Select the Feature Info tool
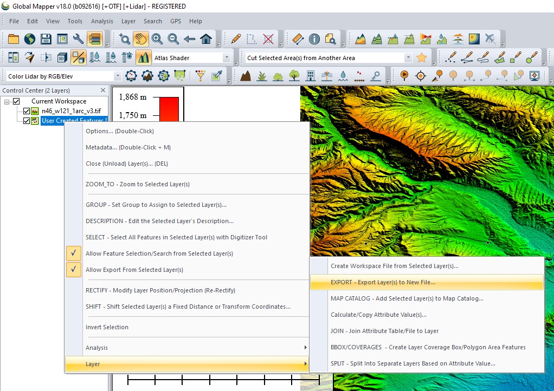Image resolution: width=554 pixels, height=391 pixels. [314, 39]
